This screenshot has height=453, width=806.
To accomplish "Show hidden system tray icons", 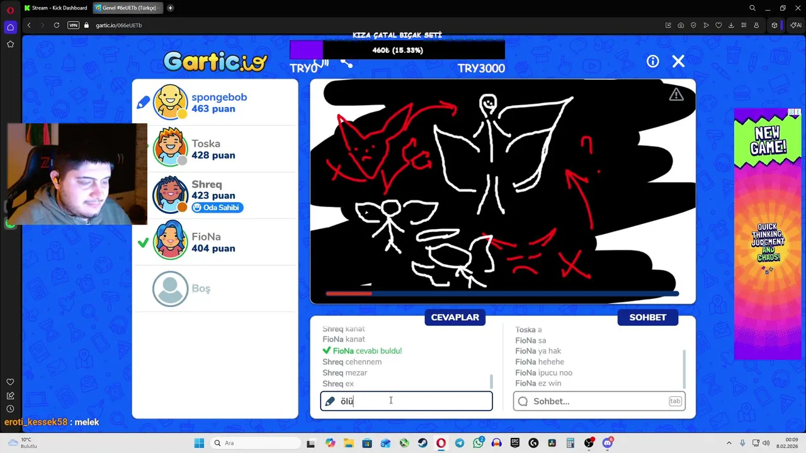I will click(729, 443).
